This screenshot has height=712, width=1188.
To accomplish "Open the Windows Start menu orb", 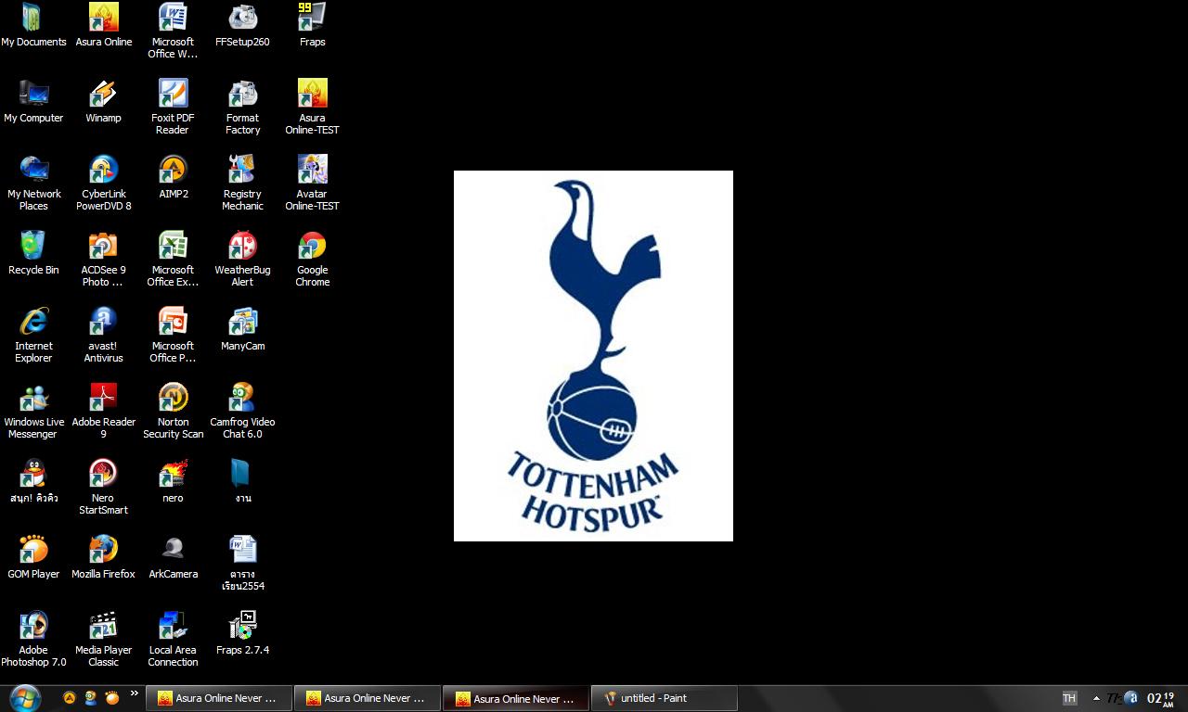I will click(24, 698).
